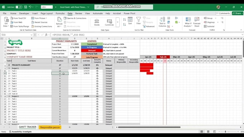
Task: Sort column Z to A descending
Action: 125,24
